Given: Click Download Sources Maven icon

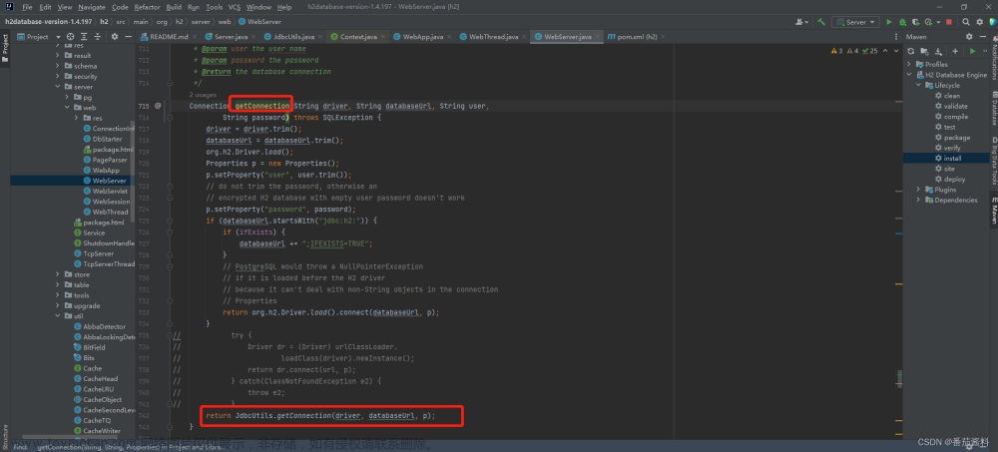Looking at the screenshot, I should (937, 50).
